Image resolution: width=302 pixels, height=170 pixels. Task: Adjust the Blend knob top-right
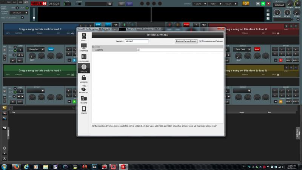(x=297, y=3)
